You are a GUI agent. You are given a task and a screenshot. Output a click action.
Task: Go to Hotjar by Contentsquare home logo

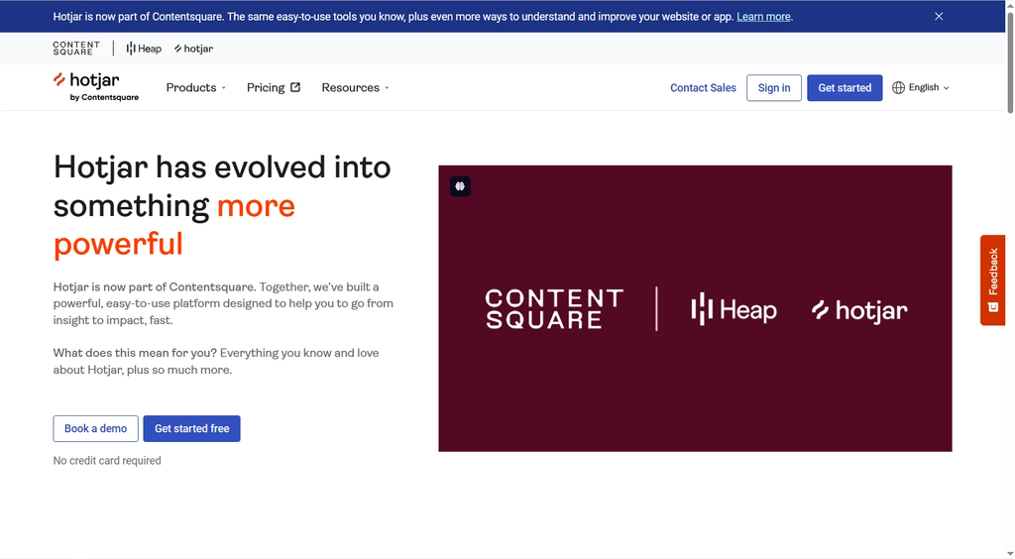[x=96, y=87]
